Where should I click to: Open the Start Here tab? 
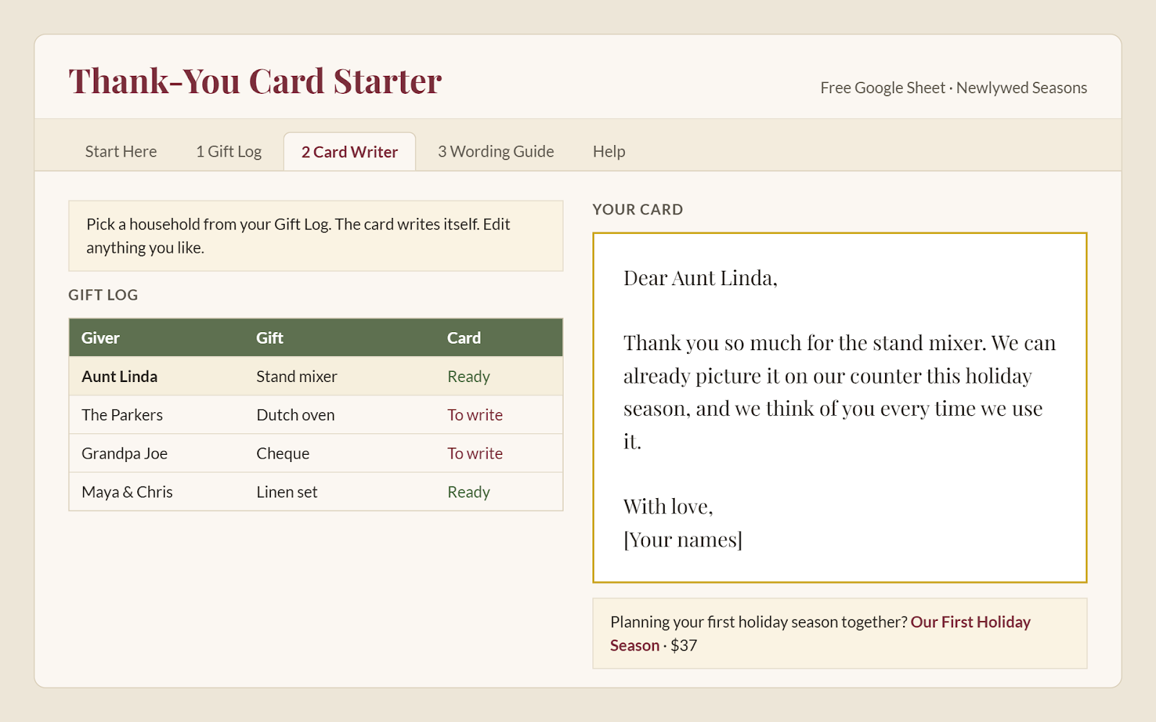(121, 152)
